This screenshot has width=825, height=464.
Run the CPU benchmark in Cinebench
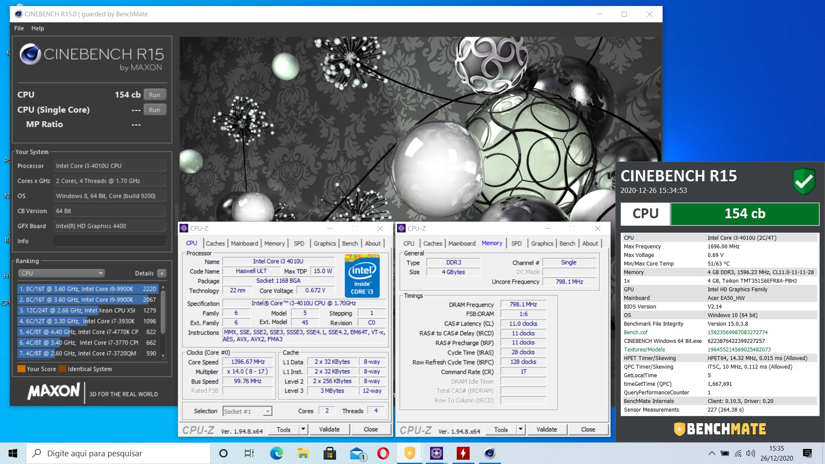click(155, 95)
